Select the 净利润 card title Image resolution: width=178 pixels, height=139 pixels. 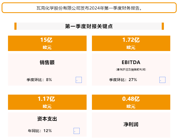[x=131, y=124]
